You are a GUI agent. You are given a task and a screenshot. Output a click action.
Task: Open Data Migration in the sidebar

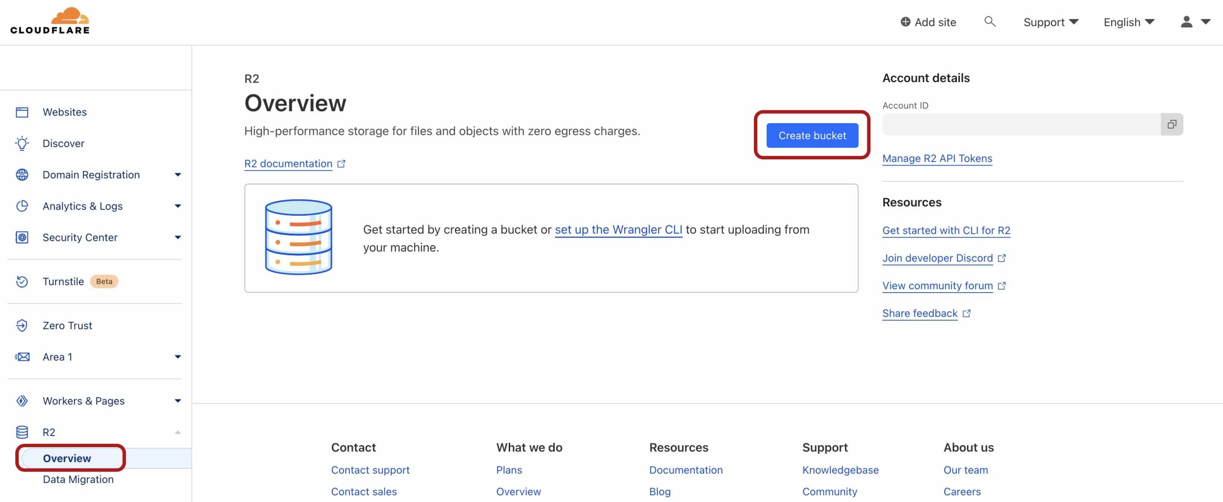pyautogui.click(x=78, y=479)
